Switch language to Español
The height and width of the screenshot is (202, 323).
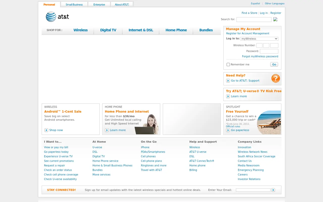[255, 4]
